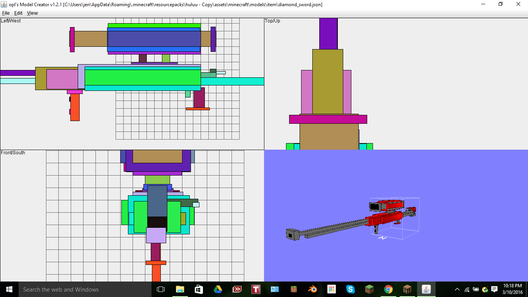Open the Windows Store from the taskbar

198,289
